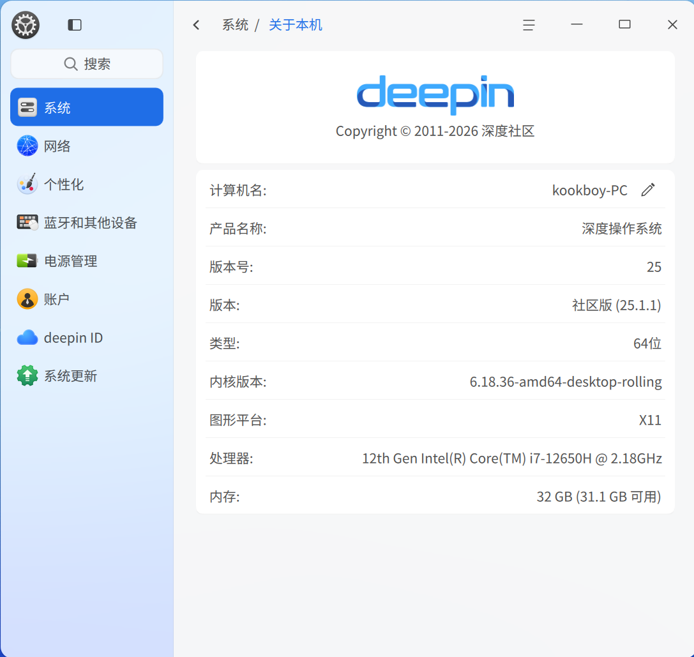Click the 产品名称 label
Viewport: 694px width, 657px height.
(x=238, y=229)
